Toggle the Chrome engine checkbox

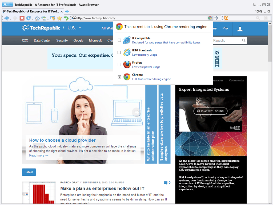119,77
